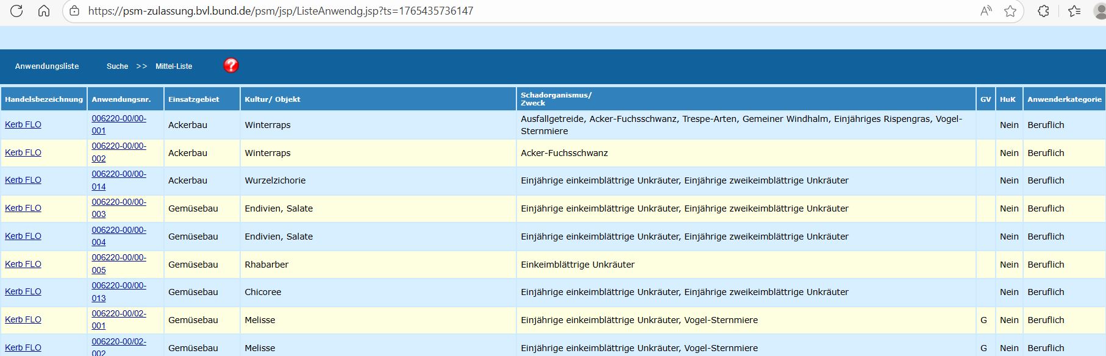Image resolution: width=1106 pixels, height=356 pixels.
Task: Click the red question mark help icon
Action: [x=231, y=65]
